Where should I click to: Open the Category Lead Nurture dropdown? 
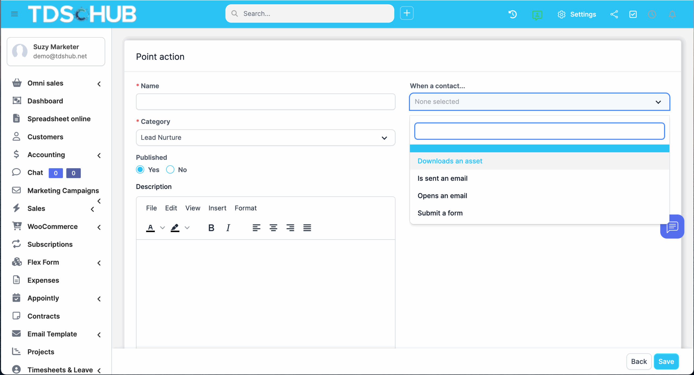tap(265, 138)
